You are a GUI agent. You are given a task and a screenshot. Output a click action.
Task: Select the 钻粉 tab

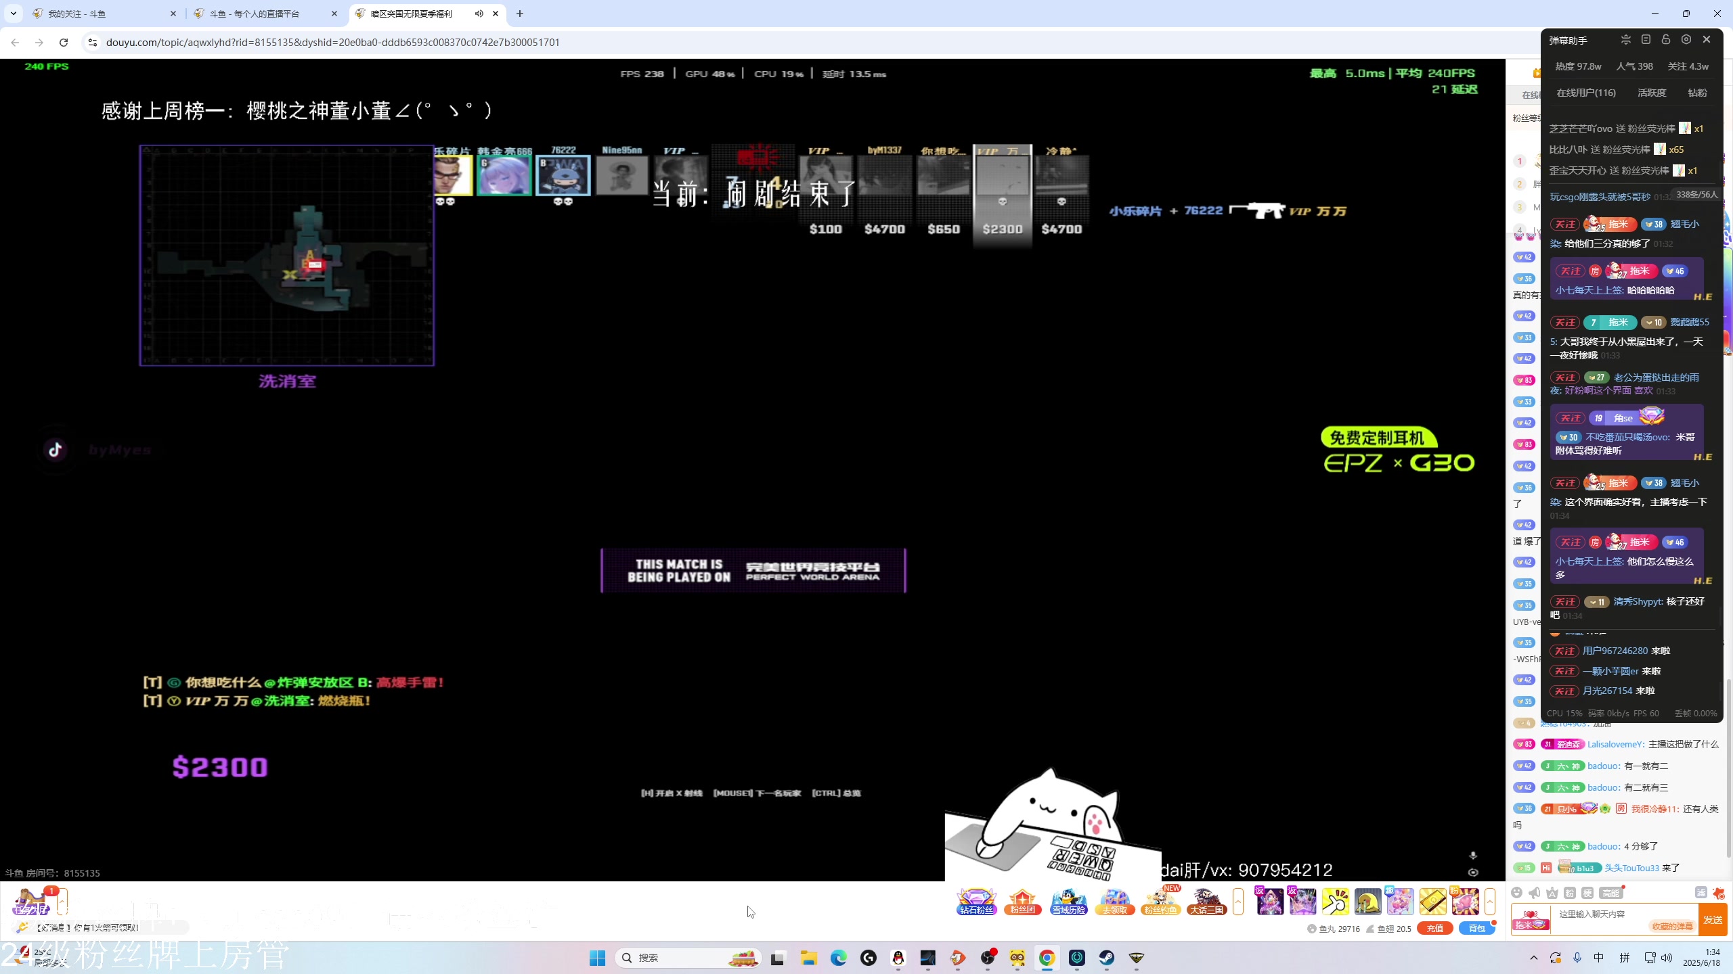pos(1697,93)
